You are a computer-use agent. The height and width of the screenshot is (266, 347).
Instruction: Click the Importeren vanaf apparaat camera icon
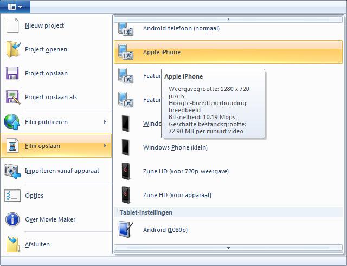pos(12,171)
